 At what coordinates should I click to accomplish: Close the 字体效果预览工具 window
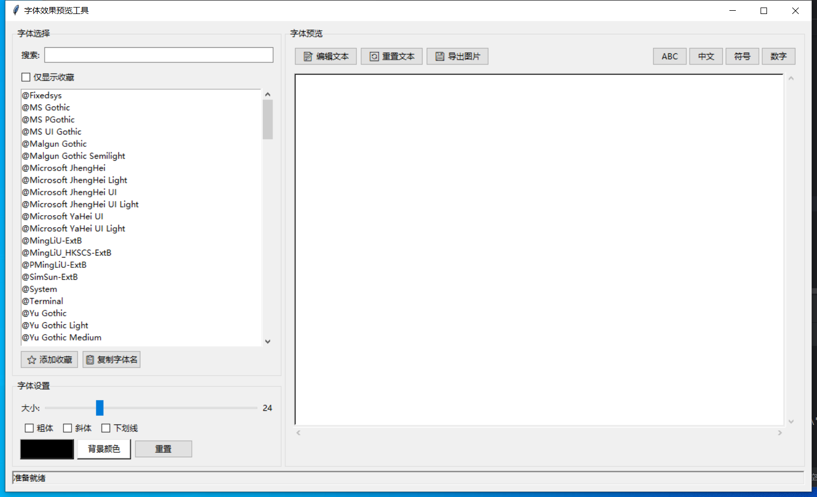795,10
